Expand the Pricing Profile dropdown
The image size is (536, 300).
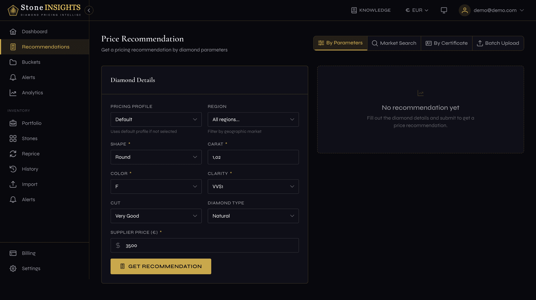point(156,119)
